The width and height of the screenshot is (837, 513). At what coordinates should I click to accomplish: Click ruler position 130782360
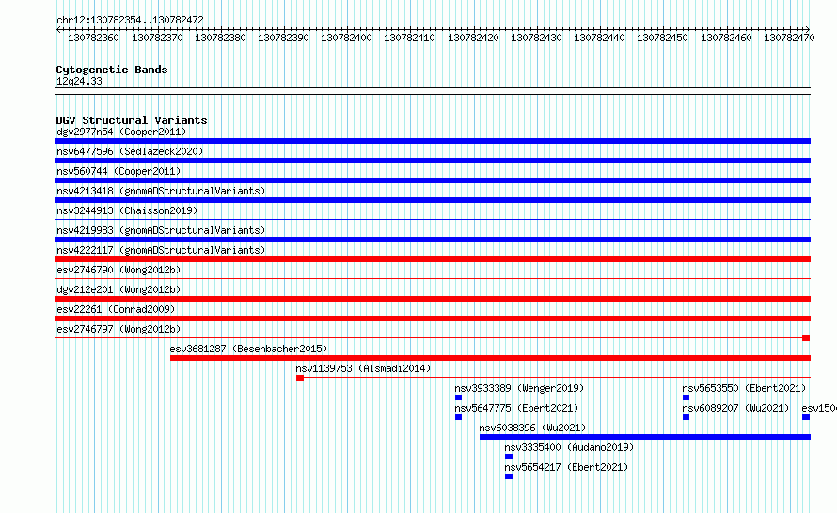(93, 38)
